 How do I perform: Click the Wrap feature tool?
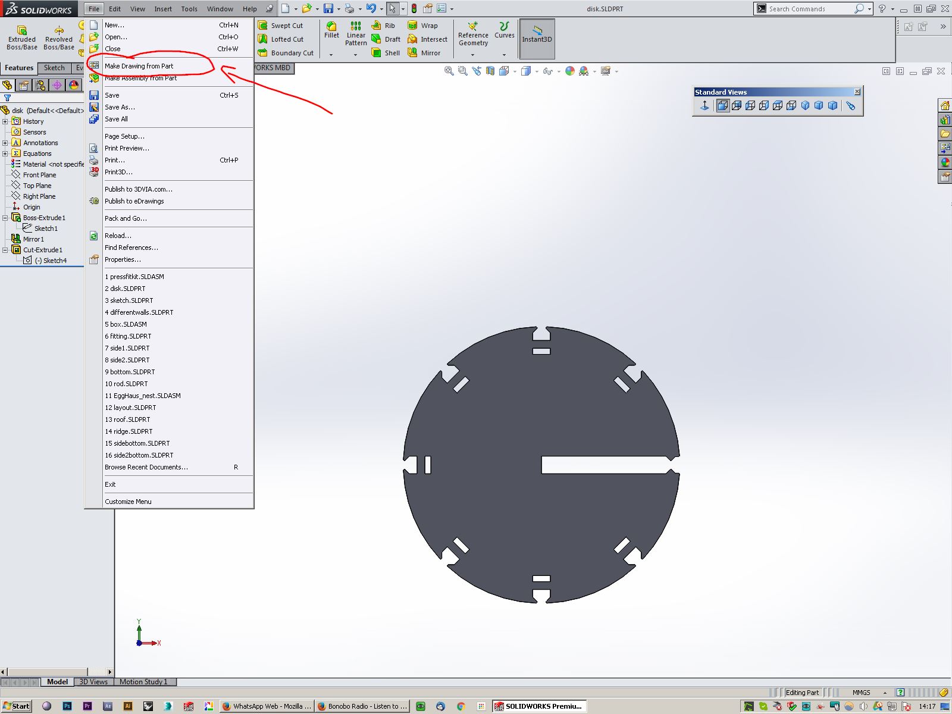(x=422, y=26)
